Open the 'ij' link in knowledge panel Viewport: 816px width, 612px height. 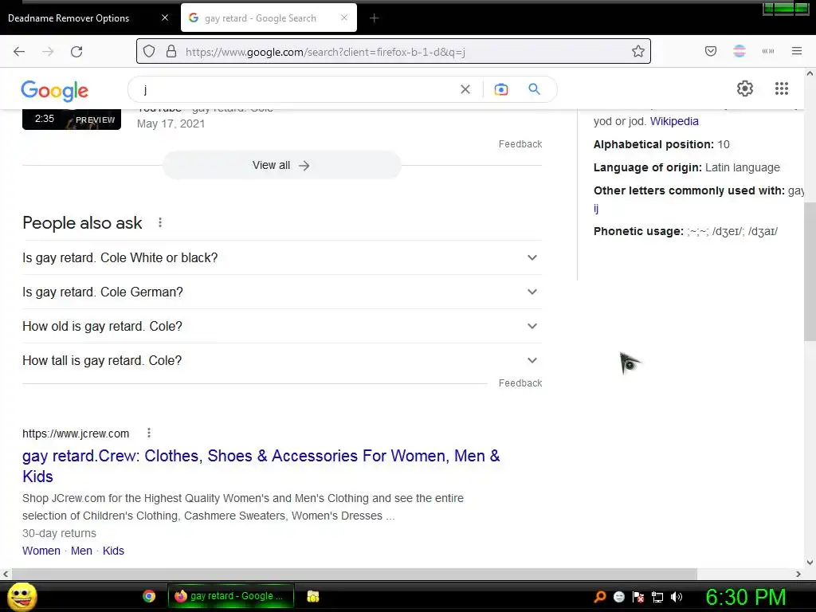point(596,209)
